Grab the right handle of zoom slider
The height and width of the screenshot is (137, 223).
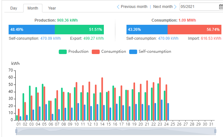point(215,131)
